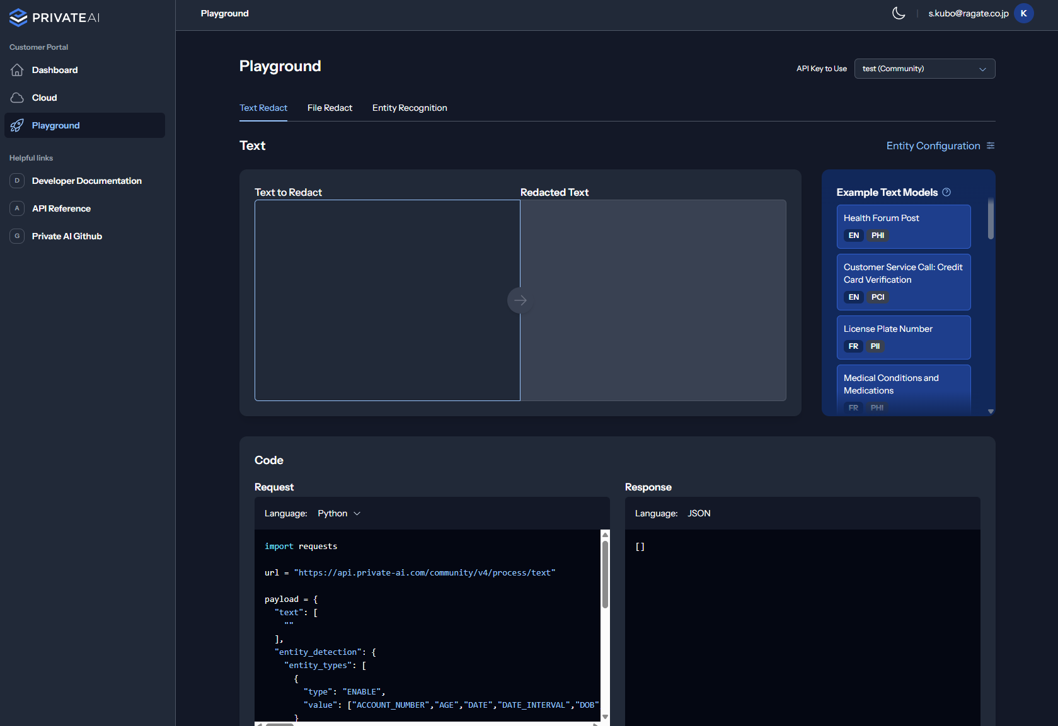Click the scroll-down arrow in example models list
1058x726 pixels.
991,411
